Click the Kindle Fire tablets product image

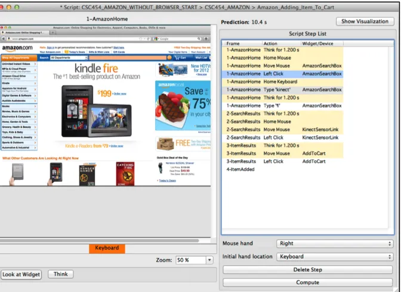point(97,111)
